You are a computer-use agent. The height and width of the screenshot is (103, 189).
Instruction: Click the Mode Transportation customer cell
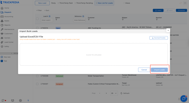96,76
